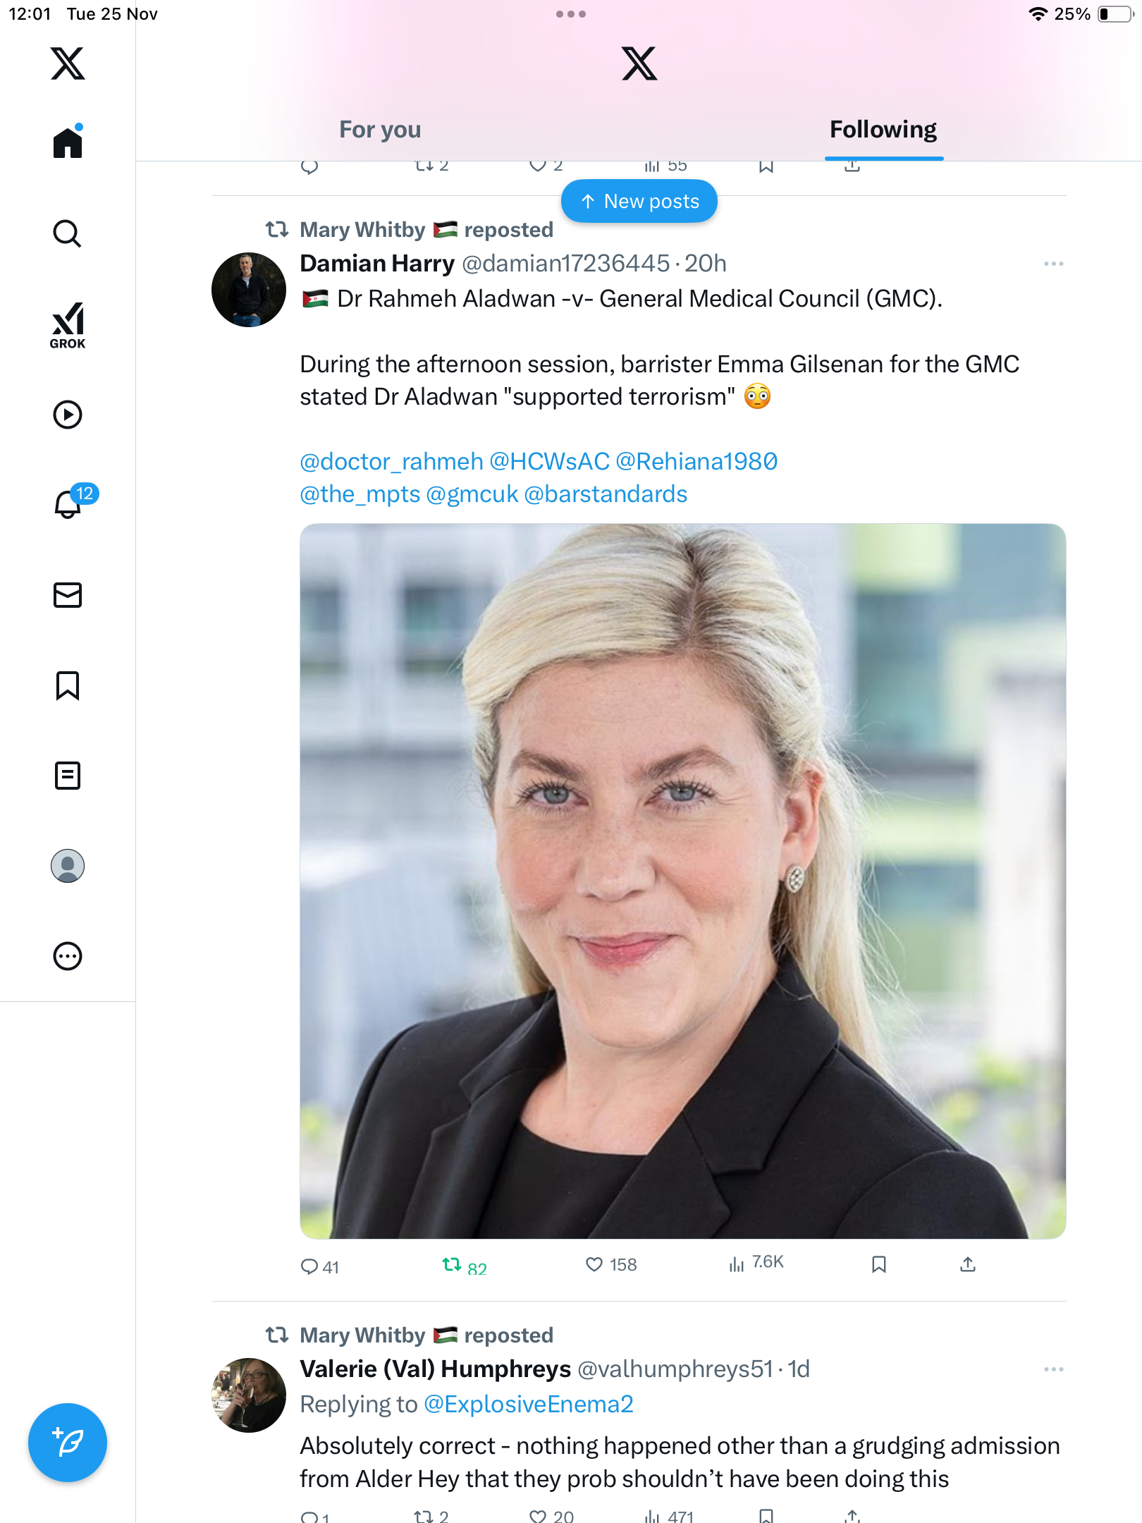The image size is (1142, 1523).
Task: Like Damian Harry's post with 158 likes
Action: 611,1265
